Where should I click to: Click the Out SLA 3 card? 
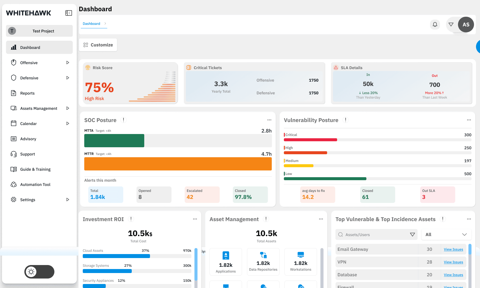pos(438,194)
